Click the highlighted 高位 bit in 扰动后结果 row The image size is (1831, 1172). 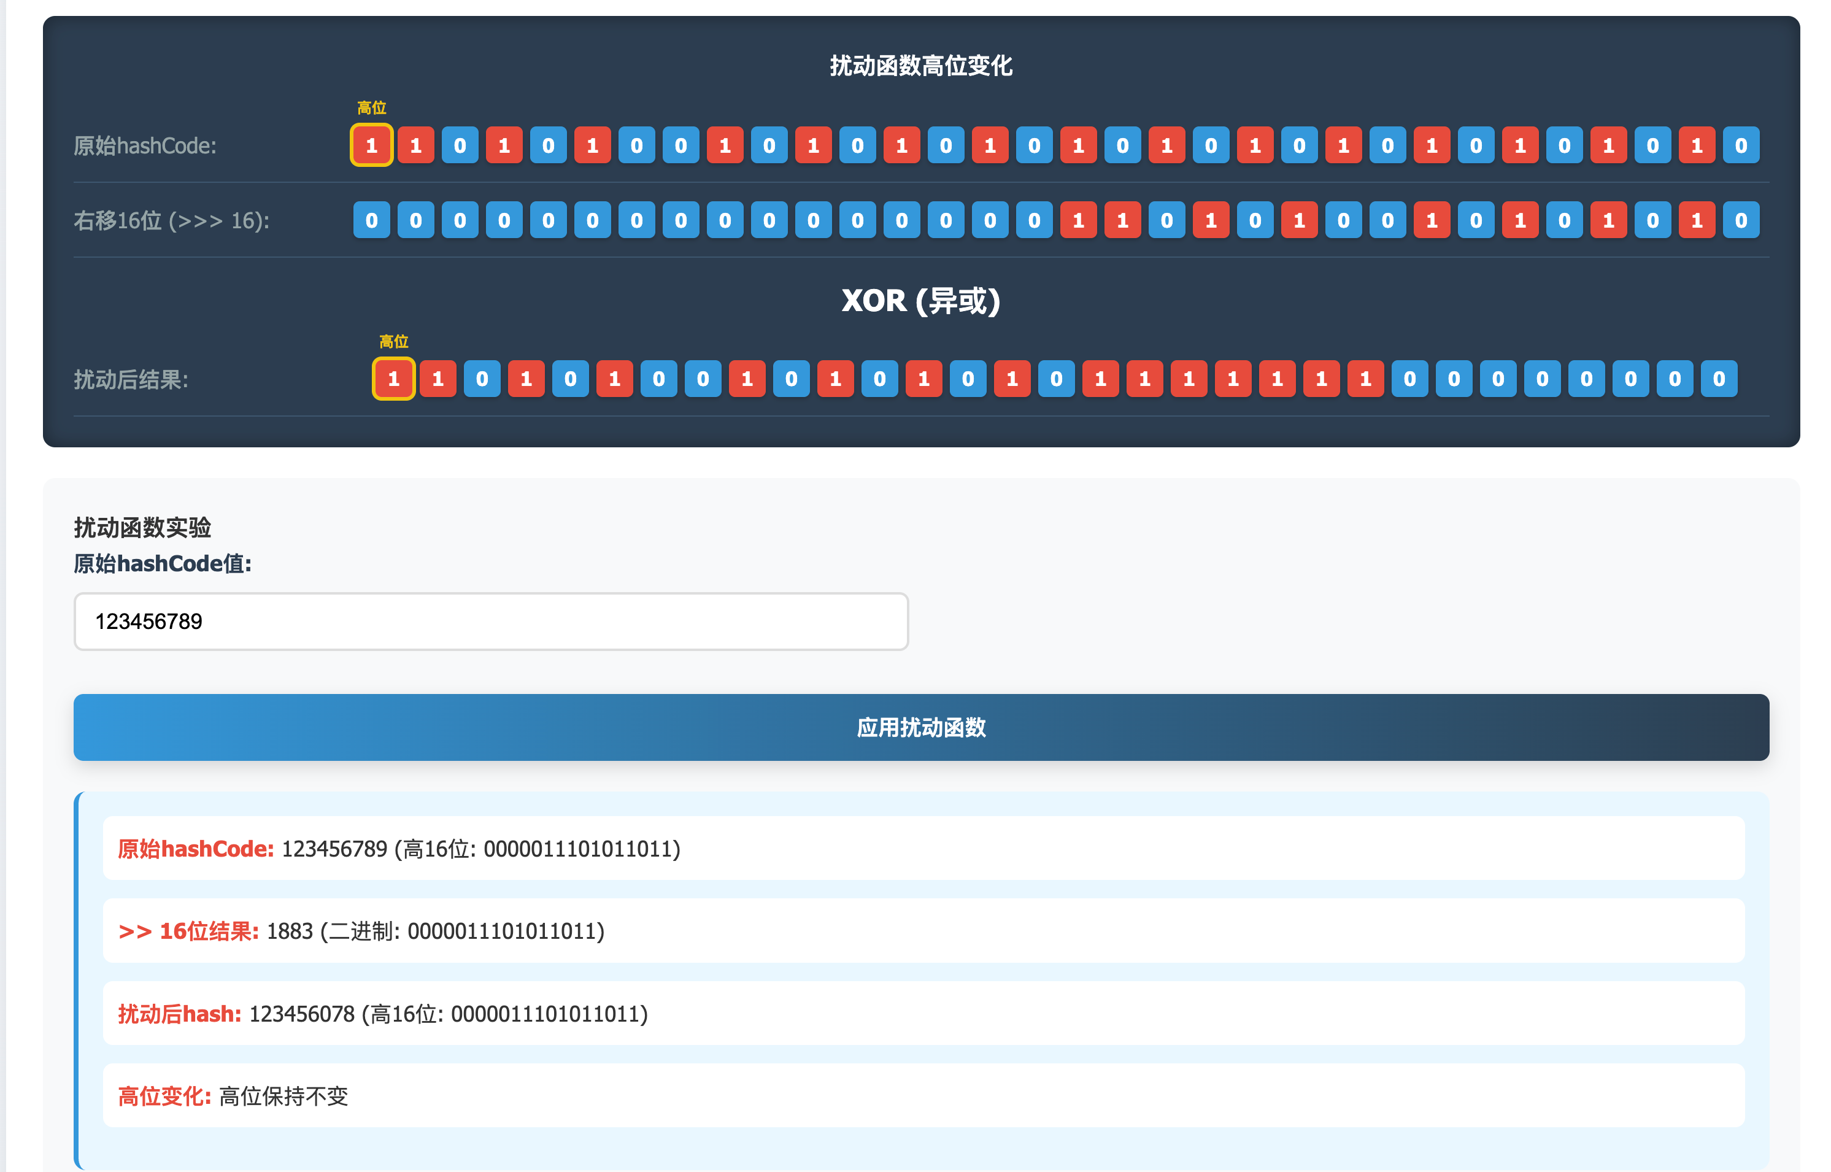coord(393,379)
